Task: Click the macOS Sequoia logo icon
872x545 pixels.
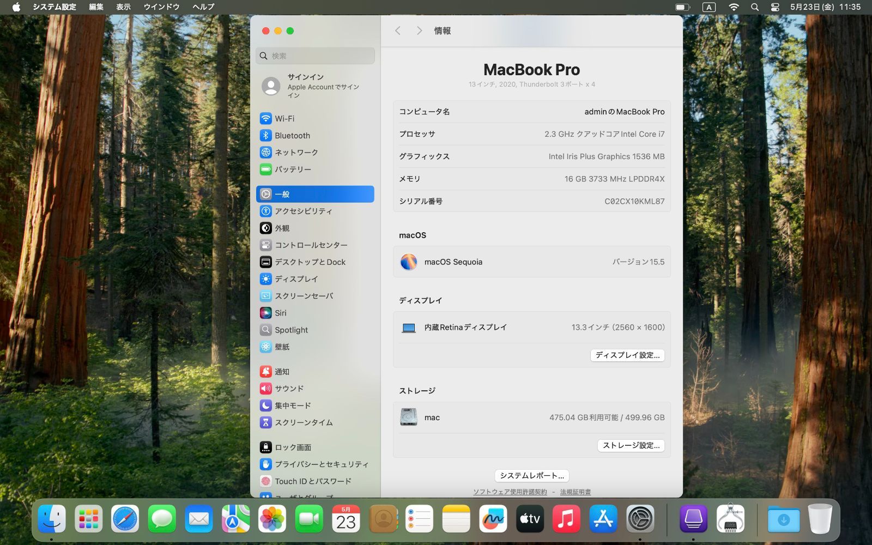Action: click(409, 262)
